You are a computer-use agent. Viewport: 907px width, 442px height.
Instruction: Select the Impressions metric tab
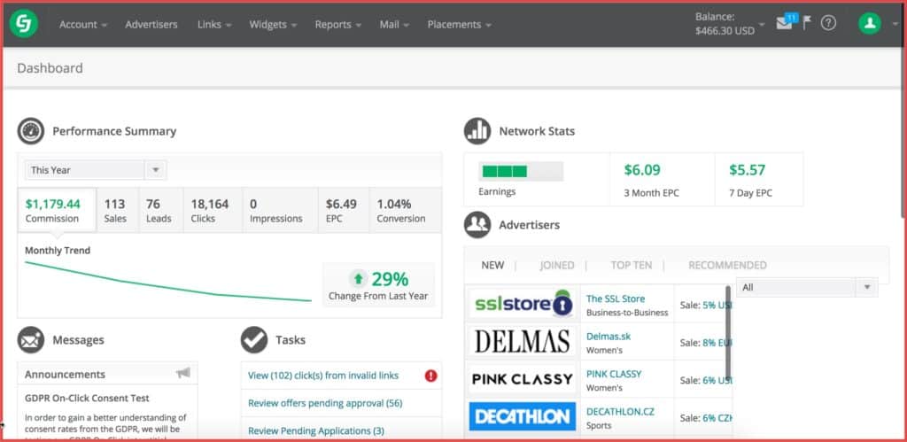(281, 211)
